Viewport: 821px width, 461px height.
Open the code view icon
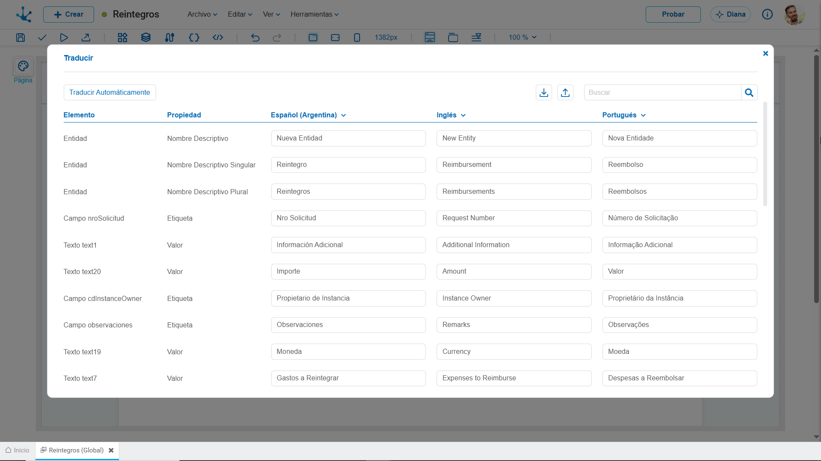click(x=218, y=38)
